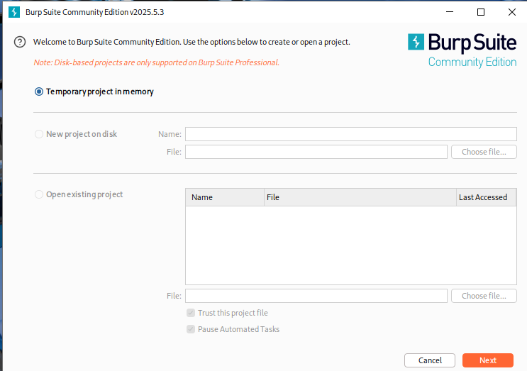This screenshot has height=371, width=527.
Task: Maximize the Burp Suite window
Action: (x=481, y=12)
